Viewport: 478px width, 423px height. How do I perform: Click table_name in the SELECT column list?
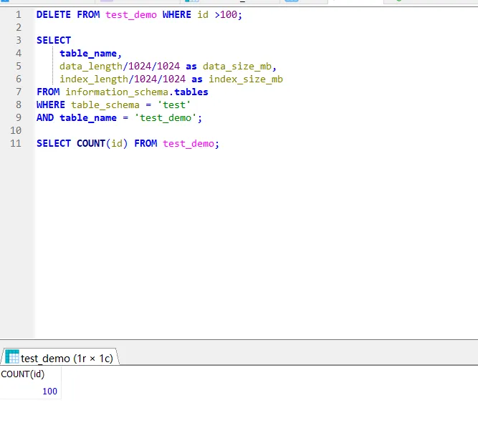[90, 53]
